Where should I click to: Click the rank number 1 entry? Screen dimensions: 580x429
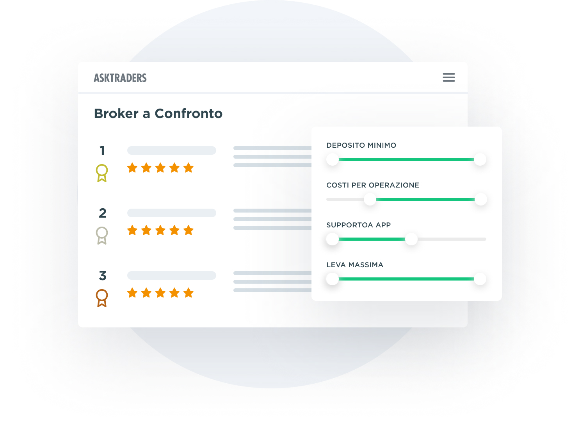(x=102, y=150)
